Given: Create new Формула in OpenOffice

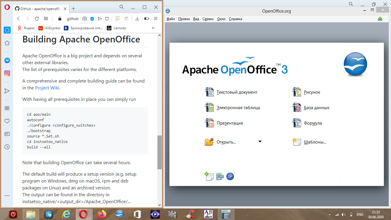Looking at the screenshot, I should pos(307,123).
